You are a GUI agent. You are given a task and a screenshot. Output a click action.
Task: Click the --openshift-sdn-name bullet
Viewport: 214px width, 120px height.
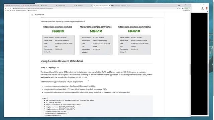87,92
